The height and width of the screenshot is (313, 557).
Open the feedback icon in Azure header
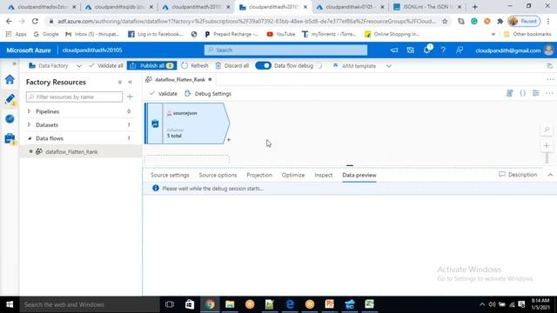pos(460,50)
